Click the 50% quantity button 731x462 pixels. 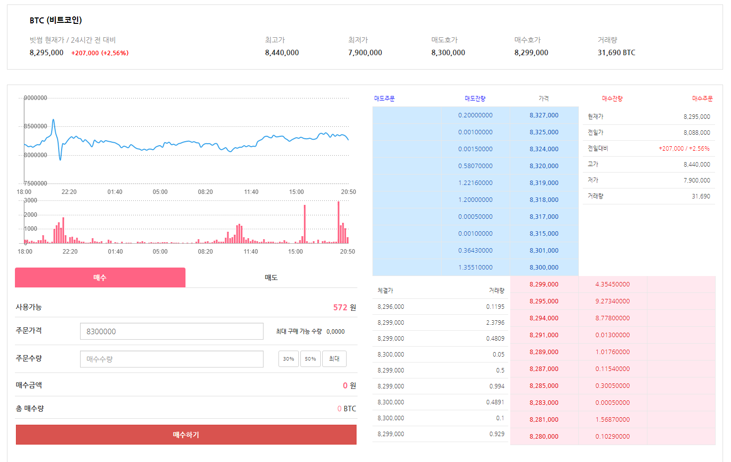(310, 359)
